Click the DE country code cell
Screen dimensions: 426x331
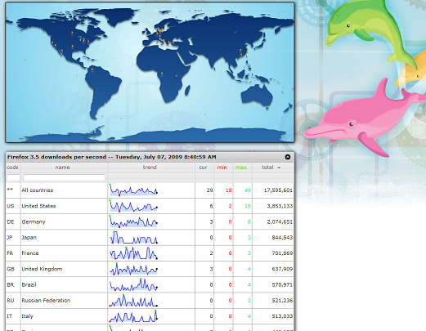tap(11, 221)
